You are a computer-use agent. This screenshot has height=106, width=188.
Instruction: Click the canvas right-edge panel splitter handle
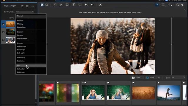172,44
